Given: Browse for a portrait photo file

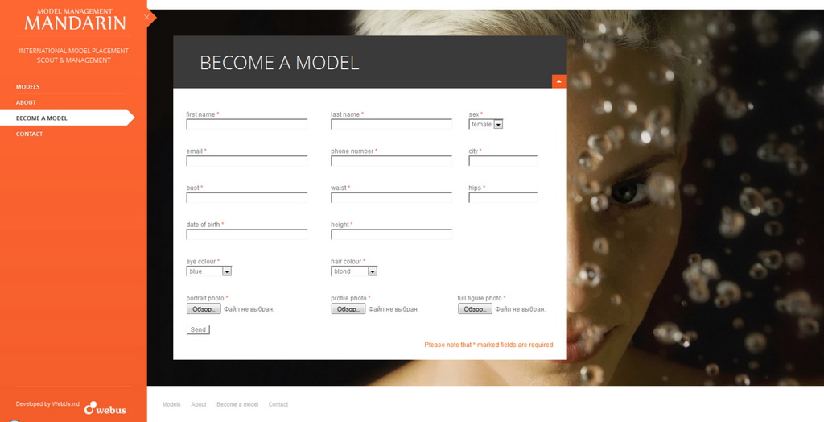Looking at the screenshot, I should point(204,309).
